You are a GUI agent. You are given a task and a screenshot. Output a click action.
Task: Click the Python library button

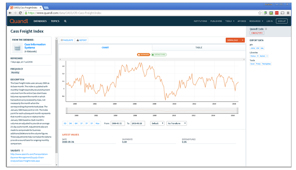click(253, 56)
